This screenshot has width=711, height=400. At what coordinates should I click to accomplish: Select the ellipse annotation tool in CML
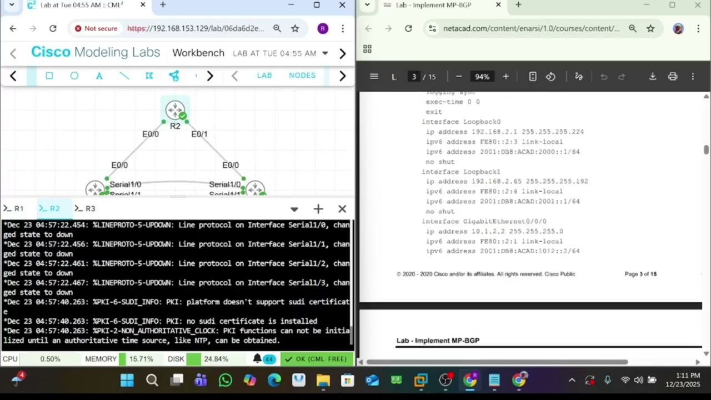74,76
